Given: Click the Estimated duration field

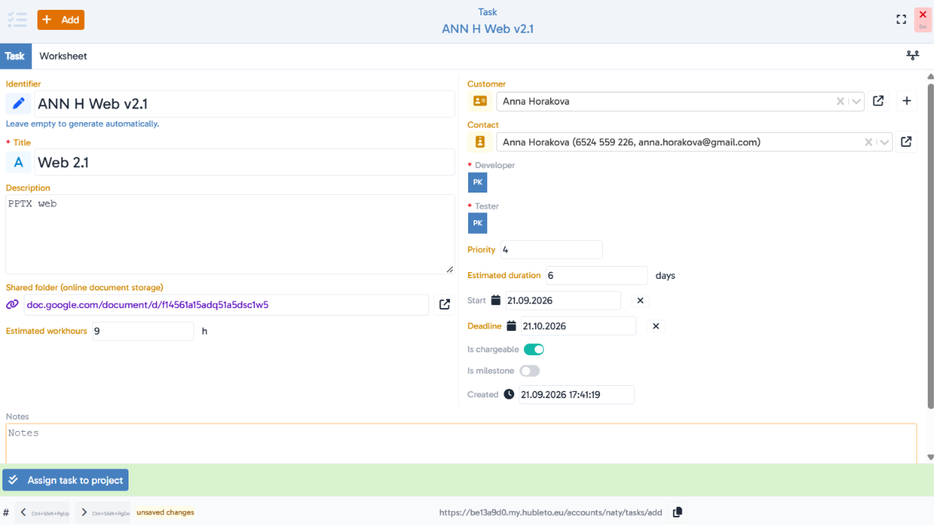Looking at the screenshot, I should point(597,275).
